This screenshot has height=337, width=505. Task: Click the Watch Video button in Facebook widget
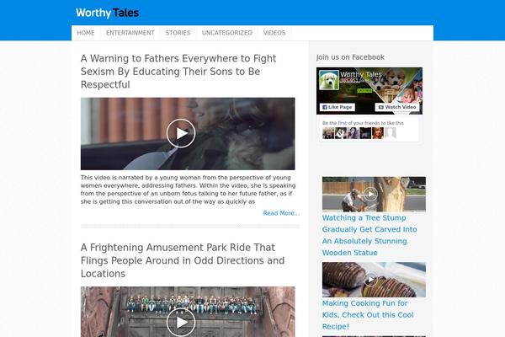397,107
